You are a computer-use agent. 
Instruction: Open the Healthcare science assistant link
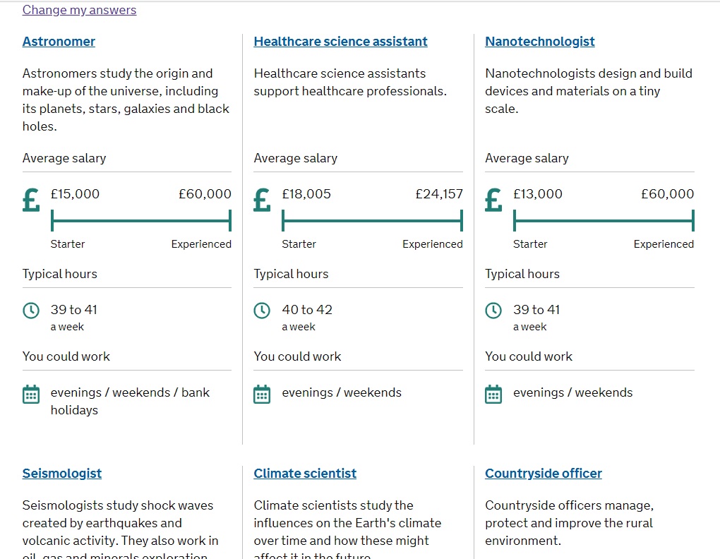tap(340, 42)
